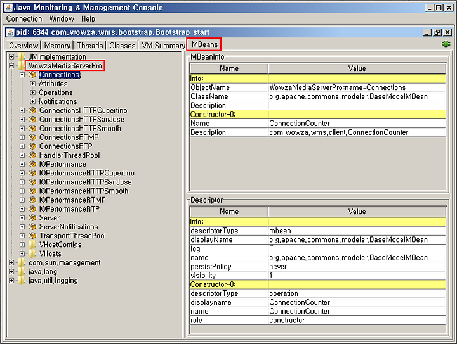Image resolution: width=457 pixels, height=344 pixels.
Task: Expand the java.lang node
Action: click(11, 272)
